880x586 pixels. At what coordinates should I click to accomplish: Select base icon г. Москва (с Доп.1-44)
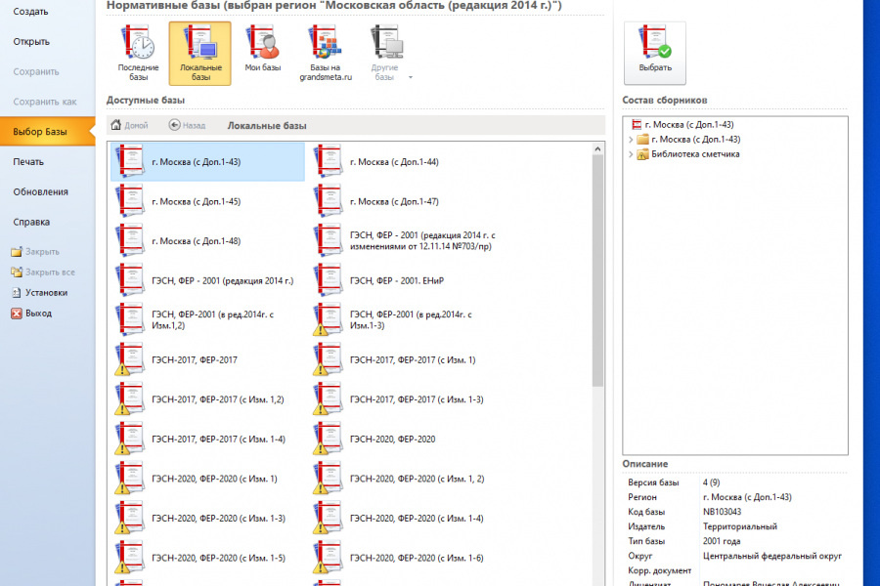click(328, 161)
